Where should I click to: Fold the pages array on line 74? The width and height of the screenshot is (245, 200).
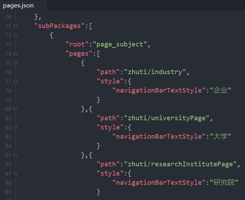point(15,54)
